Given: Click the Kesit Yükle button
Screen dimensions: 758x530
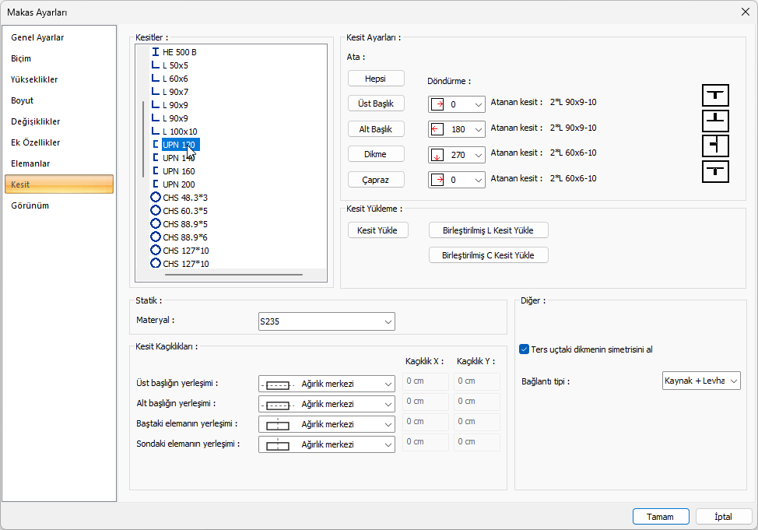Looking at the screenshot, I should [x=377, y=230].
